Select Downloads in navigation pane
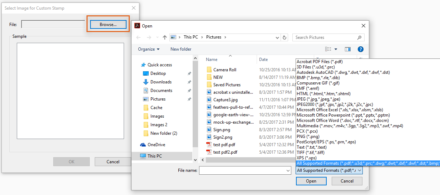Viewport: 440px width, 195px height. click(x=161, y=82)
